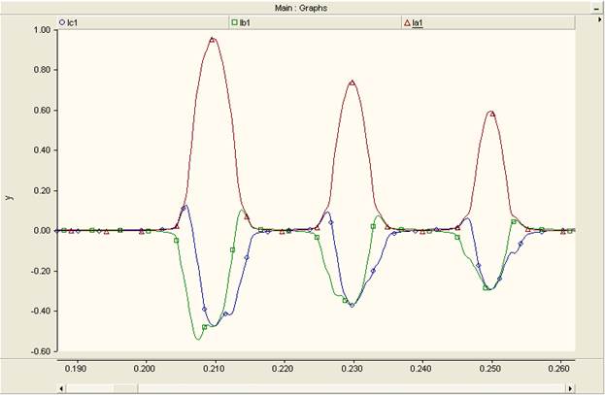Image resolution: width=605 pixels, height=395 pixels.
Task: Click the square marker at Ib1's deepest trough
Action: tap(205, 327)
